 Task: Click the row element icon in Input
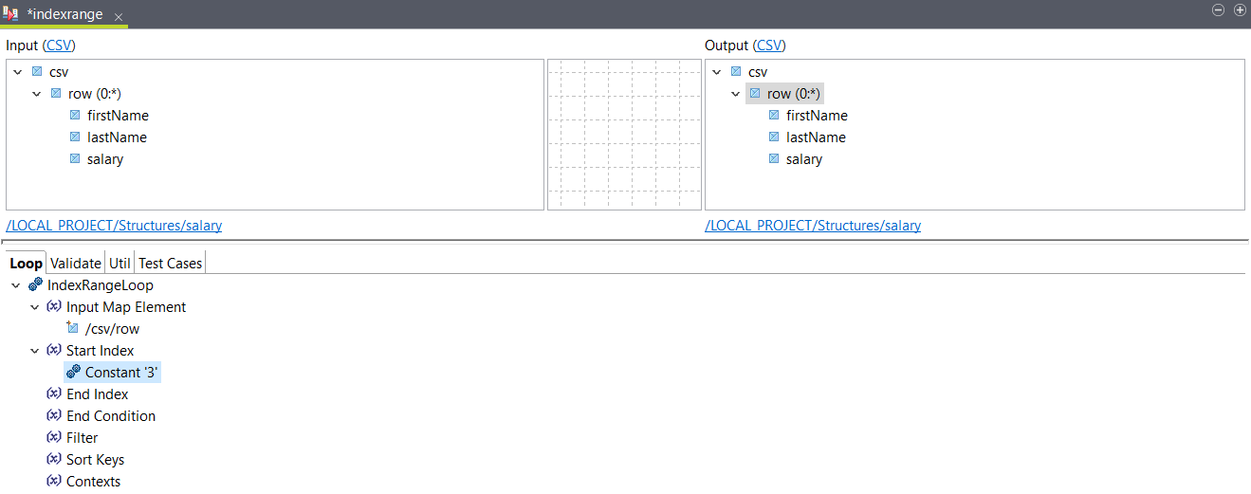56,93
